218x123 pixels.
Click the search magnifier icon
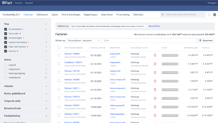coord(162,14)
